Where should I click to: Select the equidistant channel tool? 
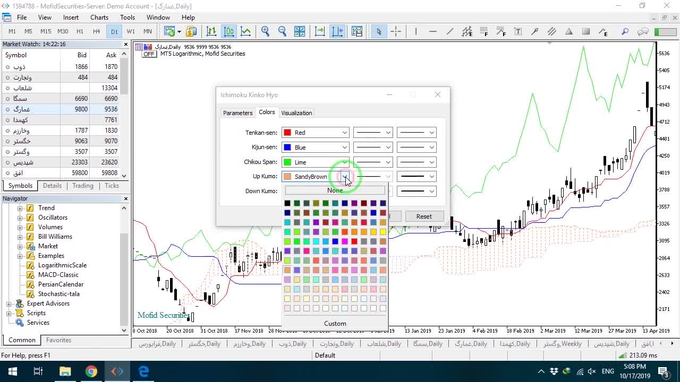[552, 32]
